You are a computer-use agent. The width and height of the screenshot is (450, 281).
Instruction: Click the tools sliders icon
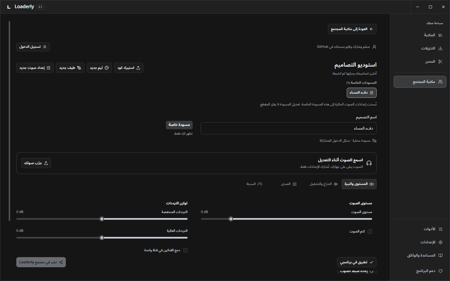coord(440,229)
